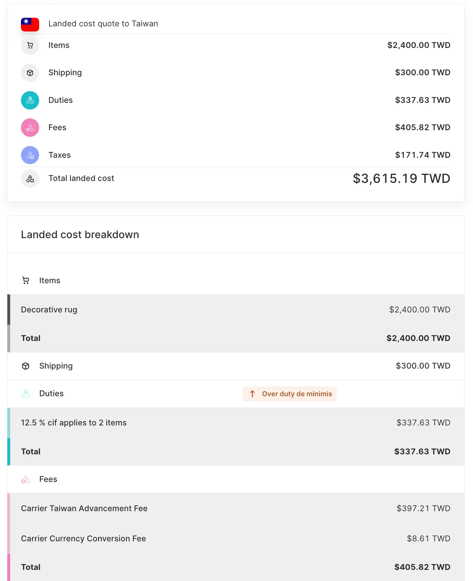Image resolution: width=473 pixels, height=581 pixels.
Task: Click the purple Taxes circle icon
Action: 30,155
